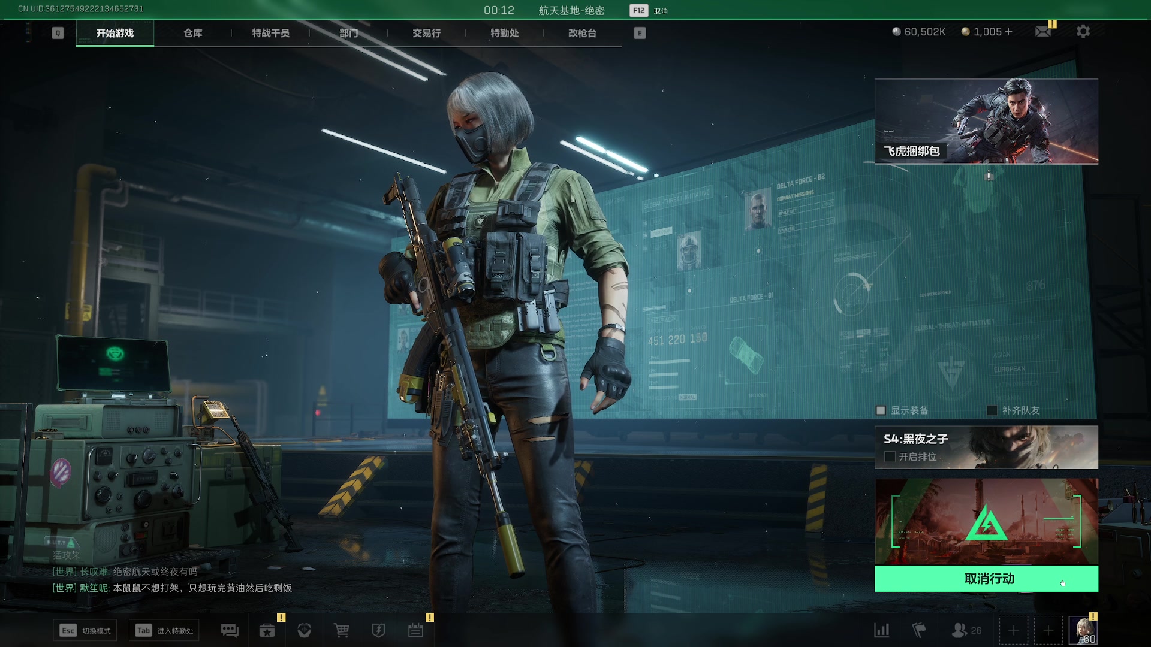The image size is (1151, 647).
Task: Switch to the 开始游戏 tab
Action: pyautogui.click(x=115, y=33)
